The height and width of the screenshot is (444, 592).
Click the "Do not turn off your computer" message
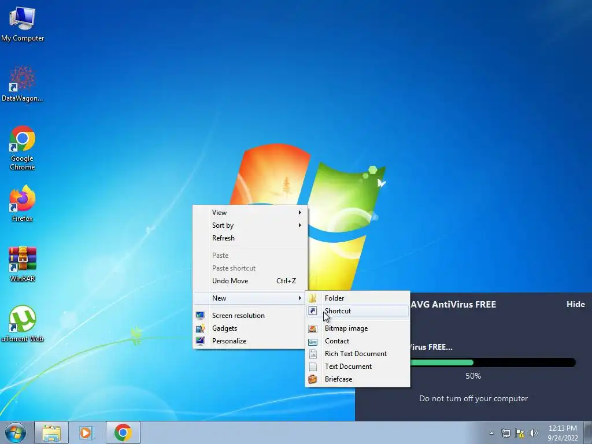click(x=473, y=399)
